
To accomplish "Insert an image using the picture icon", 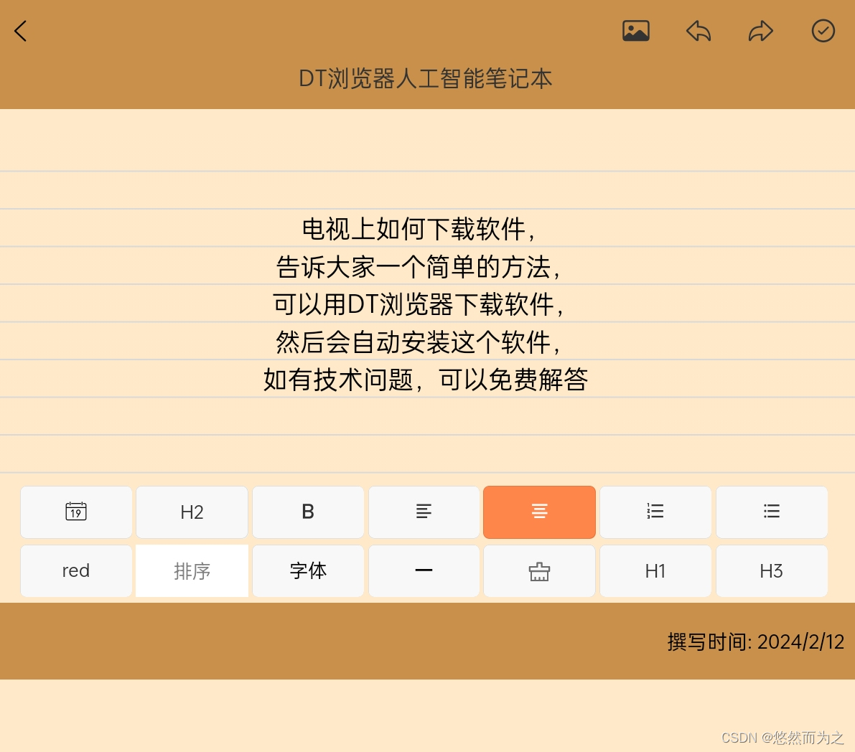I will coord(636,31).
